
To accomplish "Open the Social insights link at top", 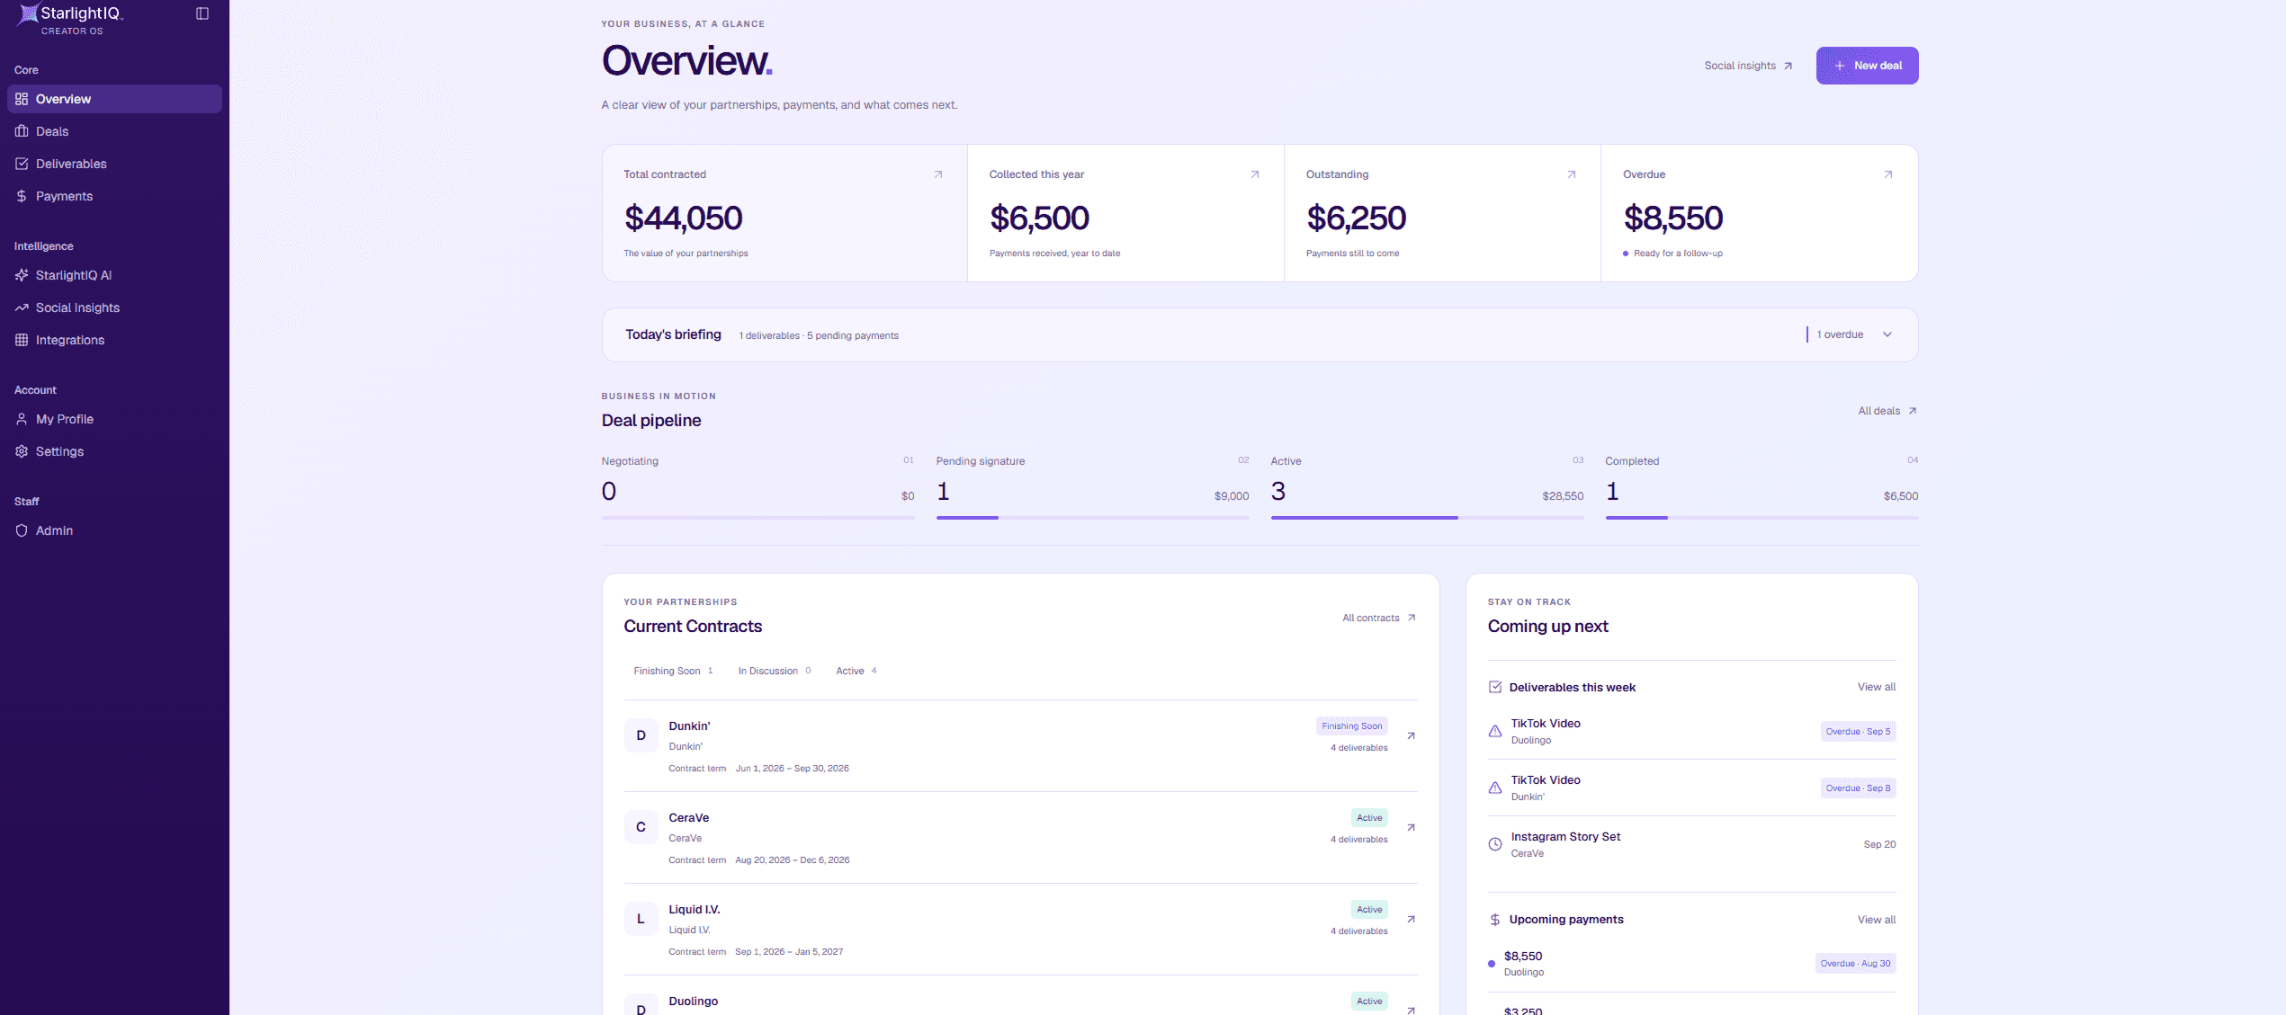I will tap(1748, 66).
